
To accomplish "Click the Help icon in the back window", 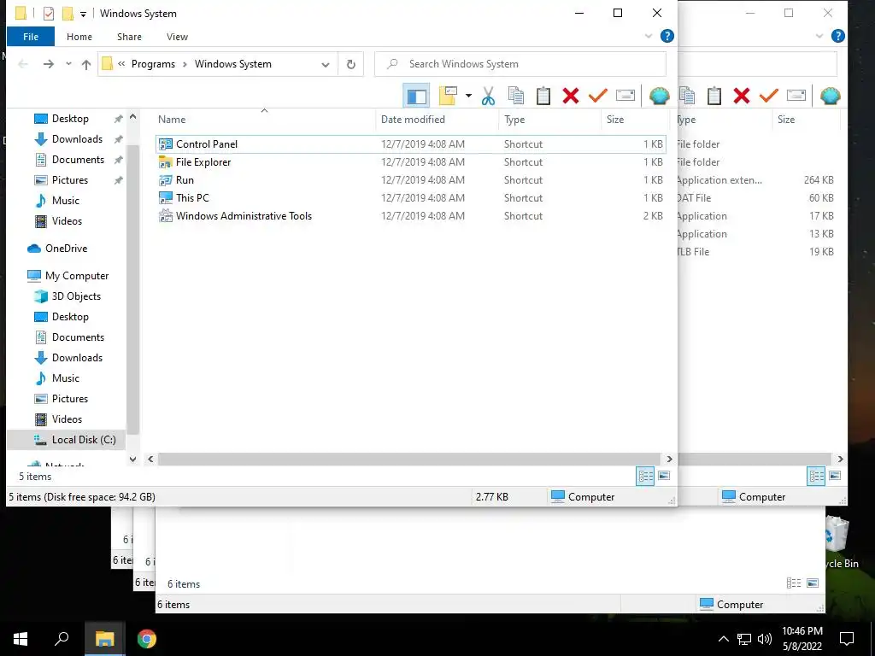I will (x=837, y=36).
